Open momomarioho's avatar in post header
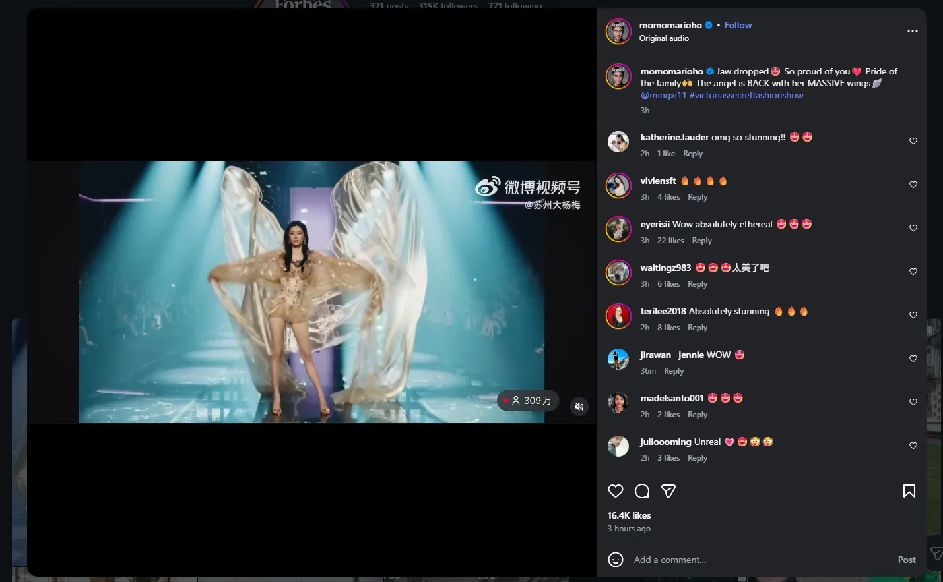This screenshot has width=943, height=582. 618,31
